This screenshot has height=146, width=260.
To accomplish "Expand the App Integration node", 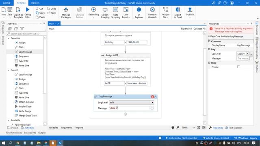I will coord(12,125).
